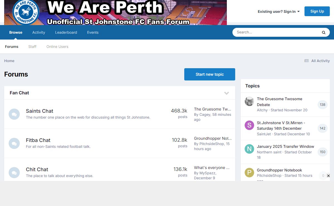Click the All Activity newspaper icon
Image resolution: width=334 pixels, height=206 pixels.
tap(306, 61)
